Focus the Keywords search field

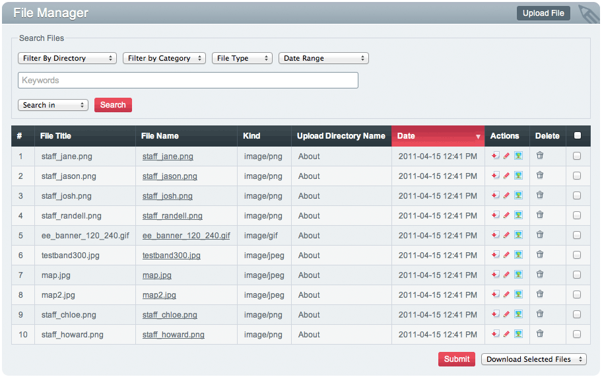pos(188,81)
